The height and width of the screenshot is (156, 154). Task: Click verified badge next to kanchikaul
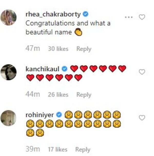click(64, 69)
